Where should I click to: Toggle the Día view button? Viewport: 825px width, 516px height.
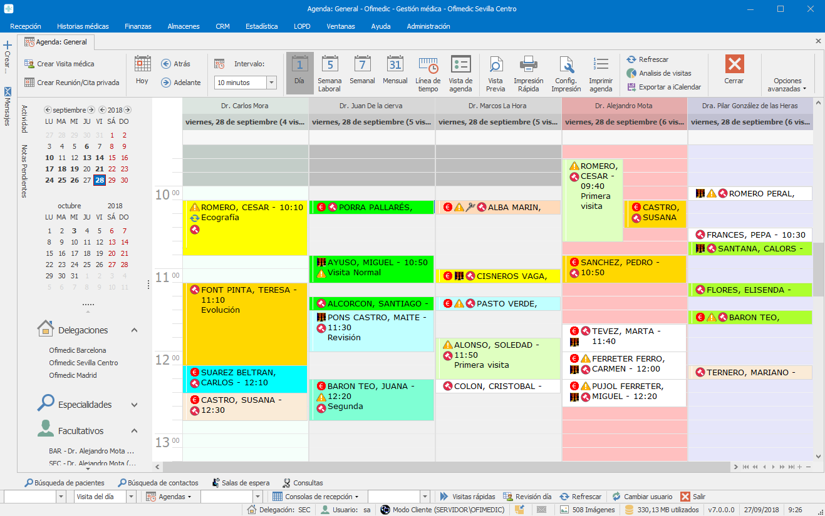[x=299, y=64]
